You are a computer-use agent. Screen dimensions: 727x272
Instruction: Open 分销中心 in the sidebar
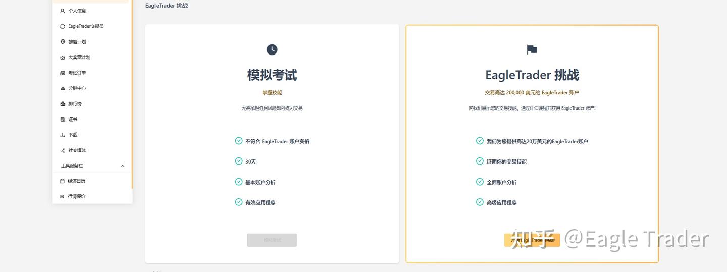tap(77, 88)
